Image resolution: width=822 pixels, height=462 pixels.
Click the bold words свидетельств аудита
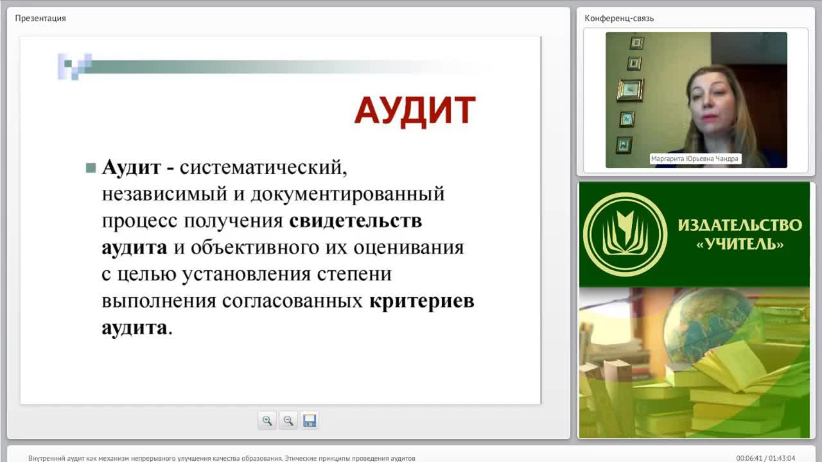pyautogui.click(x=262, y=234)
